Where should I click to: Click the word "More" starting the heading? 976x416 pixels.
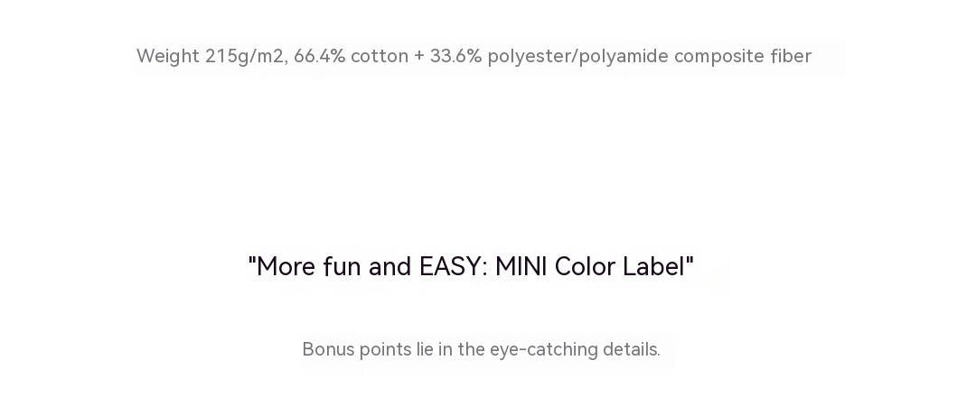click(x=284, y=267)
